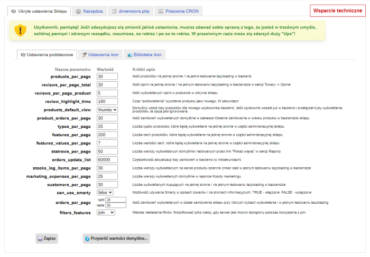Screen dimensions: 370x257
Task: Open the products_default_view dropdown
Action: pos(107,110)
